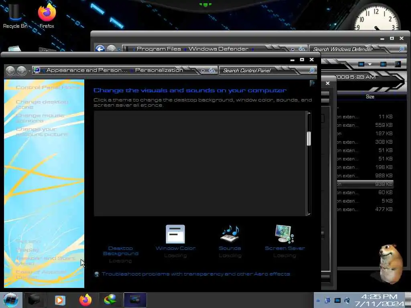Select the file row sized 988 KB
Image resolution: width=411 pixels, height=308 pixels.
[365, 176]
